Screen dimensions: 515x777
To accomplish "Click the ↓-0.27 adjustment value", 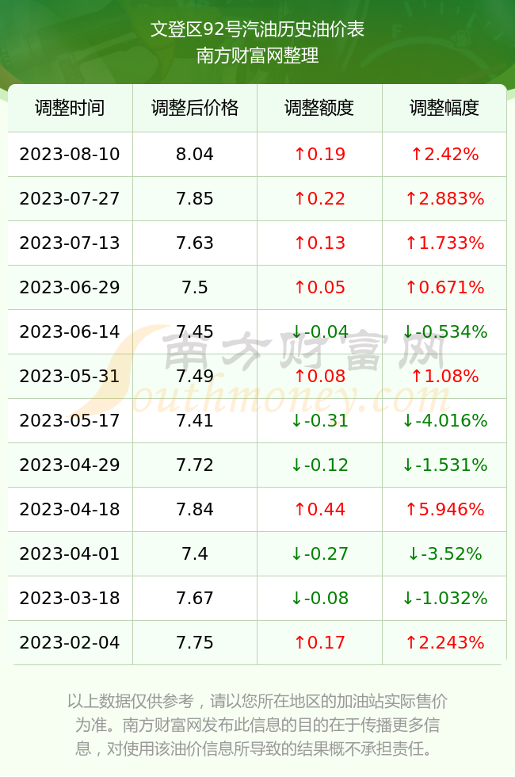I will click(319, 553).
